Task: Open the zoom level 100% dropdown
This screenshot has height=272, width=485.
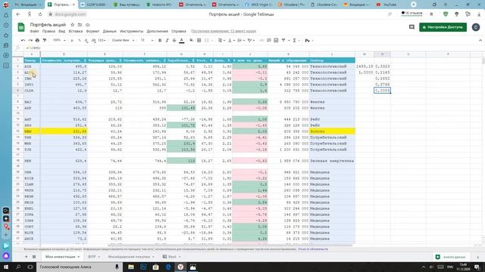Action: [59, 40]
